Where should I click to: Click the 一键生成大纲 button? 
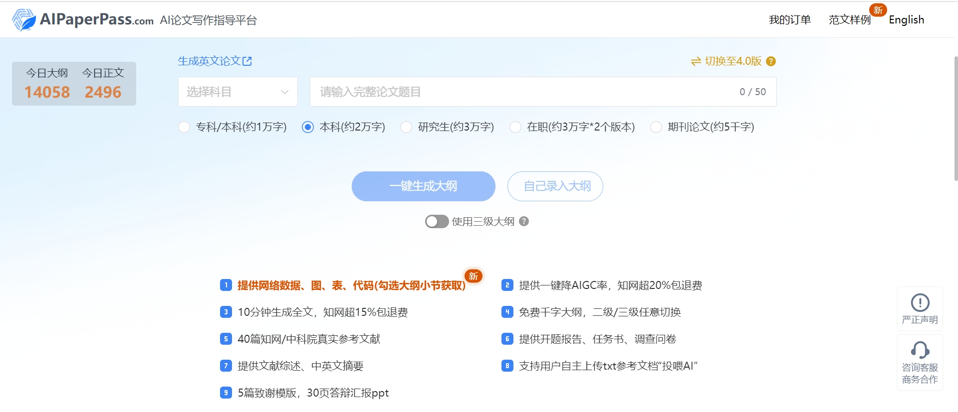tap(423, 186)
